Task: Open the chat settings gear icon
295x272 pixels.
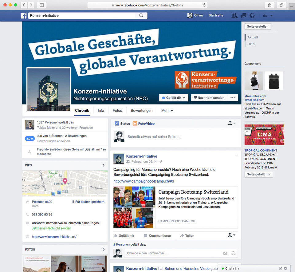Action: [285, 268]
